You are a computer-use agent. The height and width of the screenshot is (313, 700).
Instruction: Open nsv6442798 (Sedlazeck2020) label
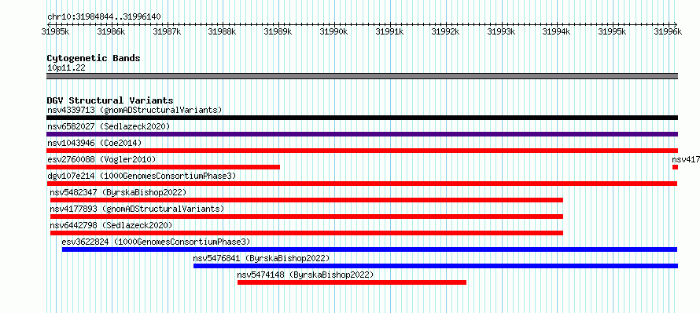(111, 225)
